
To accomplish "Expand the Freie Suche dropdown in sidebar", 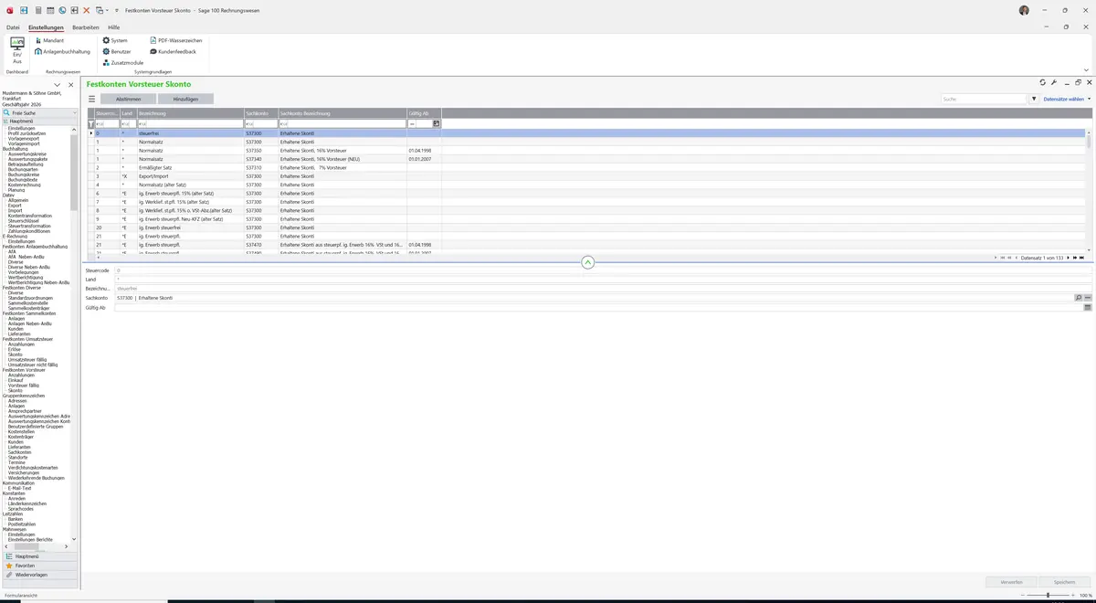I will (x=75, y=113).
